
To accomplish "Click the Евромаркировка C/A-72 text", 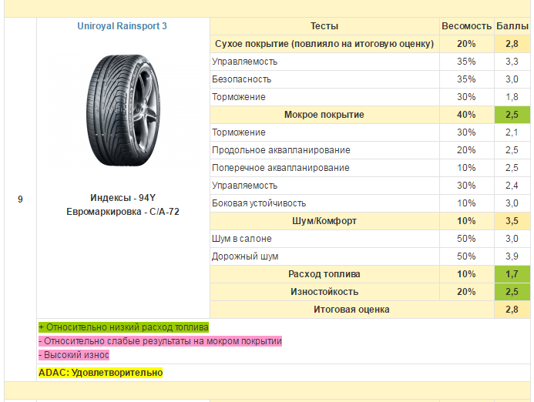I will pyautogui.click(x=123, y=212).
